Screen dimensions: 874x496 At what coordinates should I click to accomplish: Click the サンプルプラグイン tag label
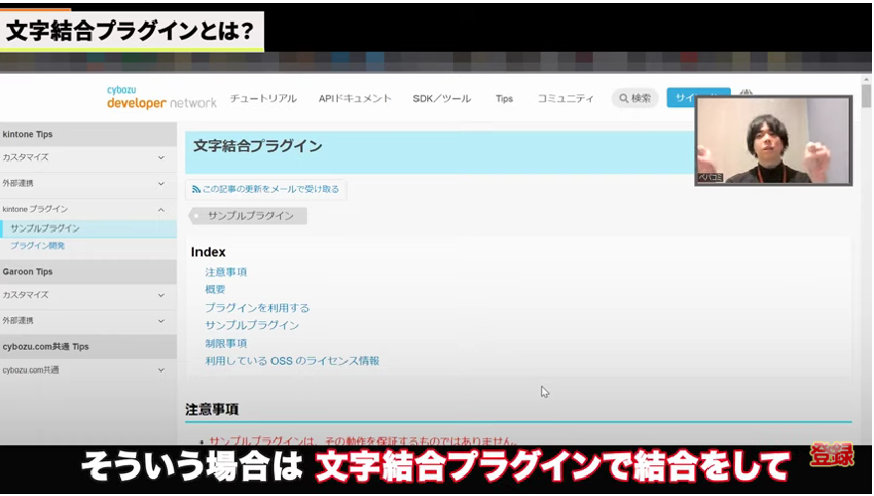248,216
